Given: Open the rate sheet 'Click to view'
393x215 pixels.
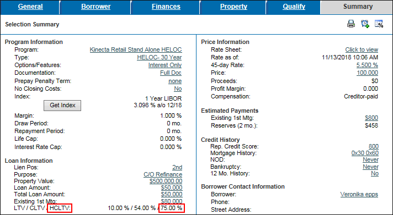Looking at the screenshot, I should coord(362,49).
